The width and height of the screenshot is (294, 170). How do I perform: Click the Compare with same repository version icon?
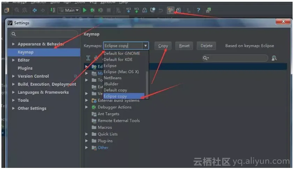coord(145,10)
